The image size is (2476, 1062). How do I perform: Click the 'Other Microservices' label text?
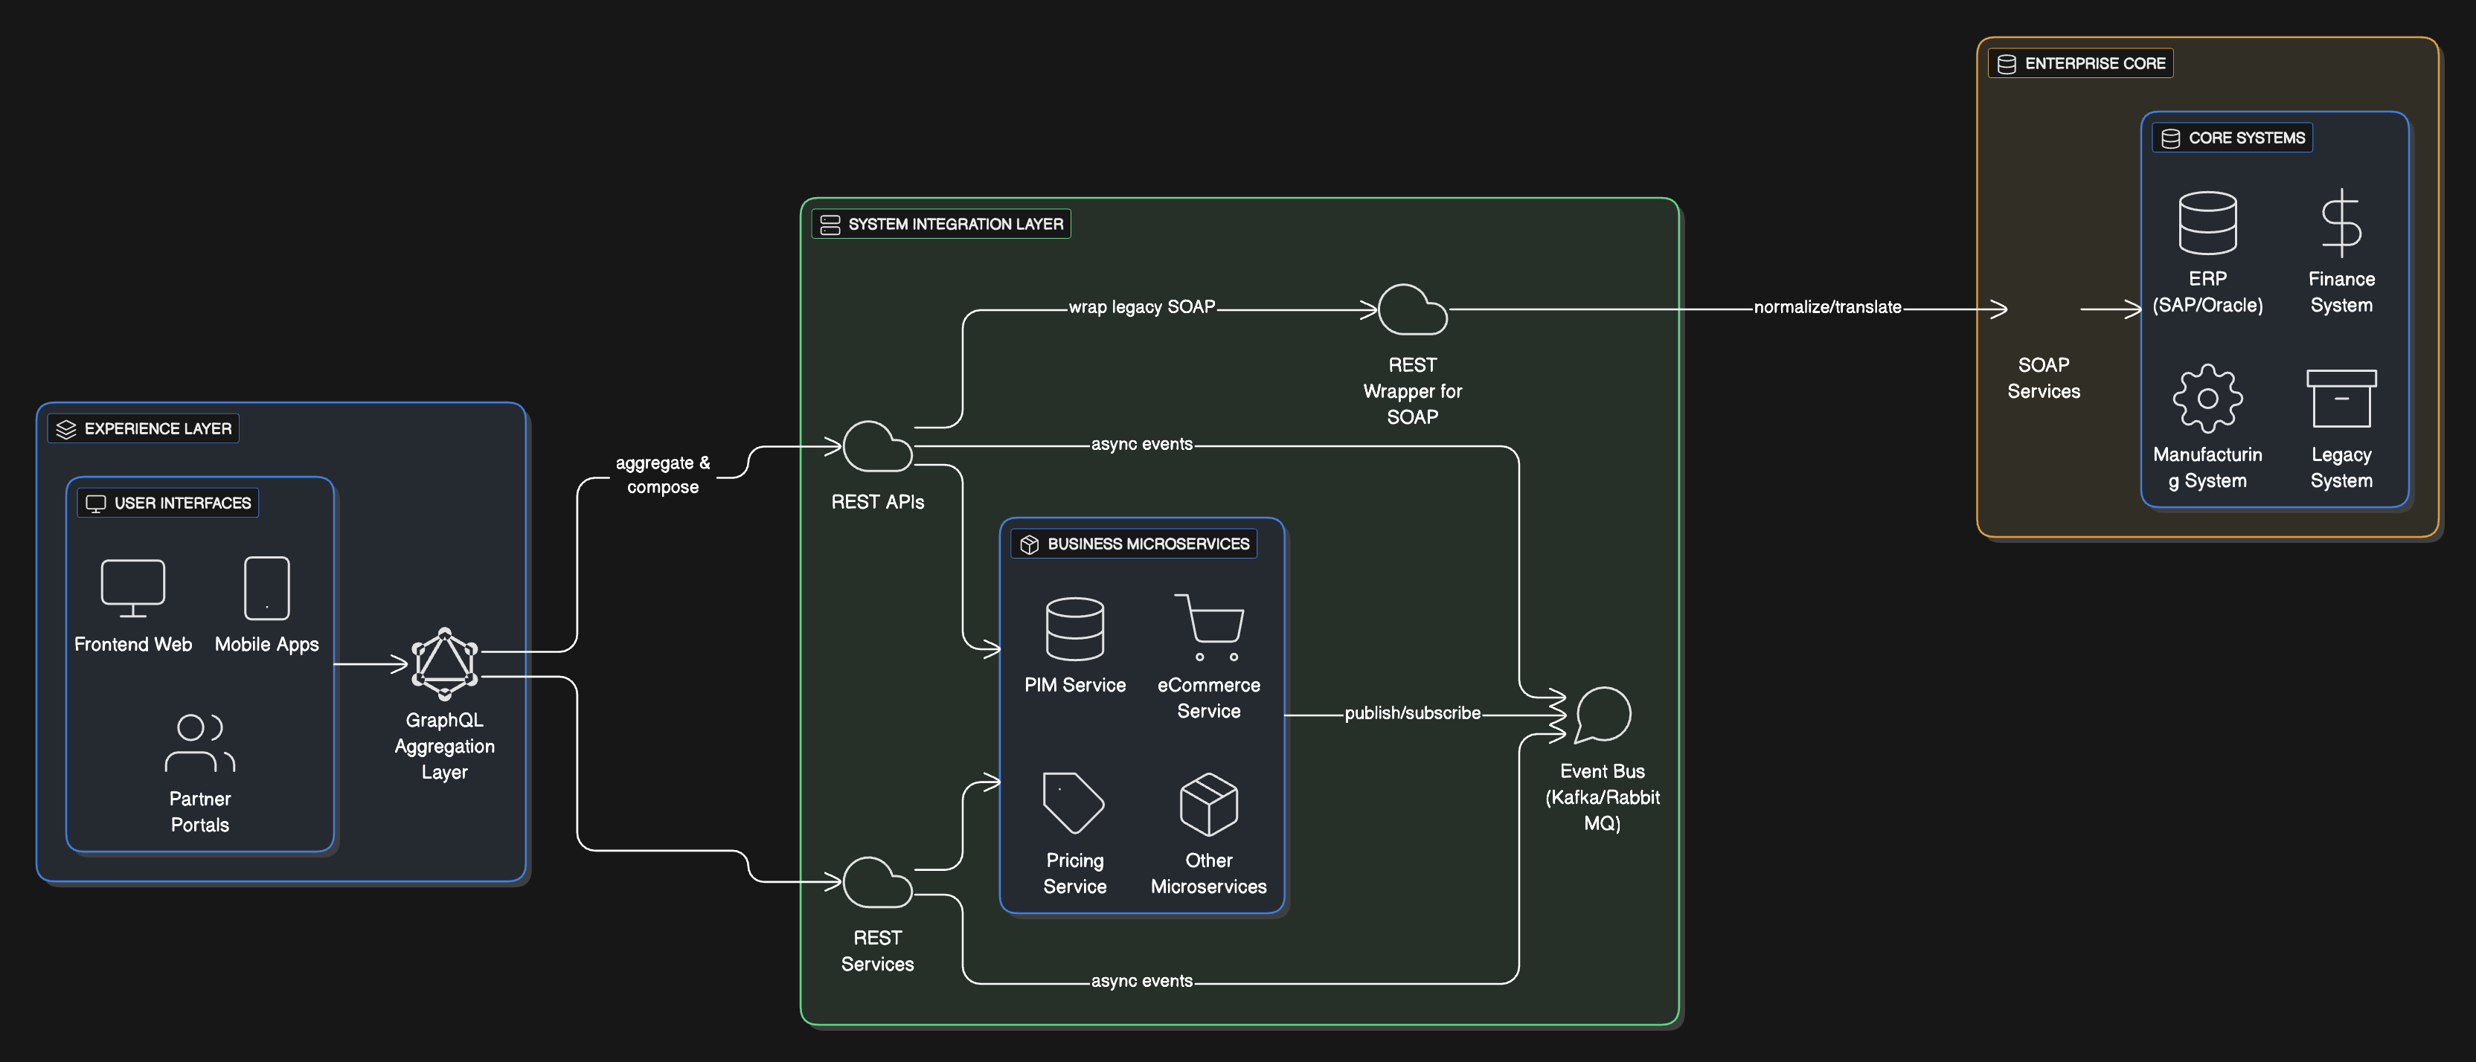[x=1209, y=874]
